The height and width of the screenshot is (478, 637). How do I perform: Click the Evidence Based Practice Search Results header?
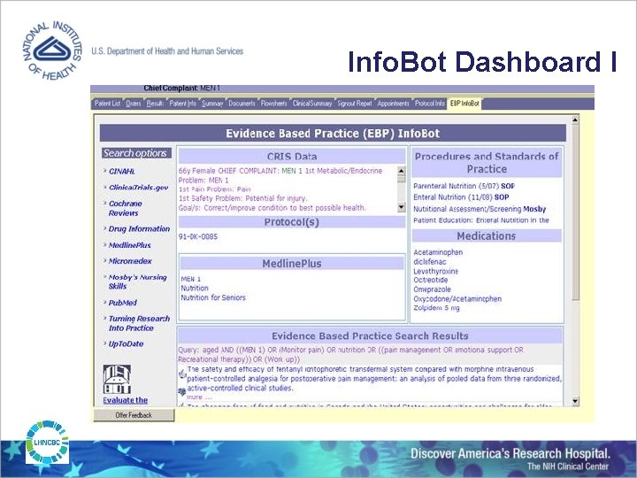click(x=370, y=336)
